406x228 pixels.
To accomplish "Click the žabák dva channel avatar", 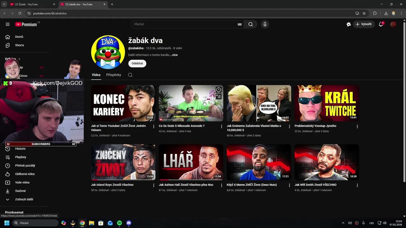I will pyautogui.click(x=108, y=52).
